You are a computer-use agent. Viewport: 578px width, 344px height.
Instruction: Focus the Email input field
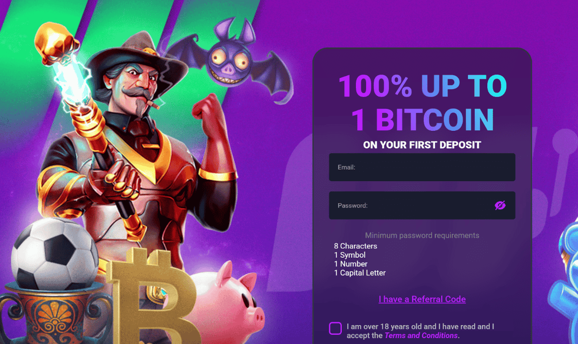tap(422, 167)
